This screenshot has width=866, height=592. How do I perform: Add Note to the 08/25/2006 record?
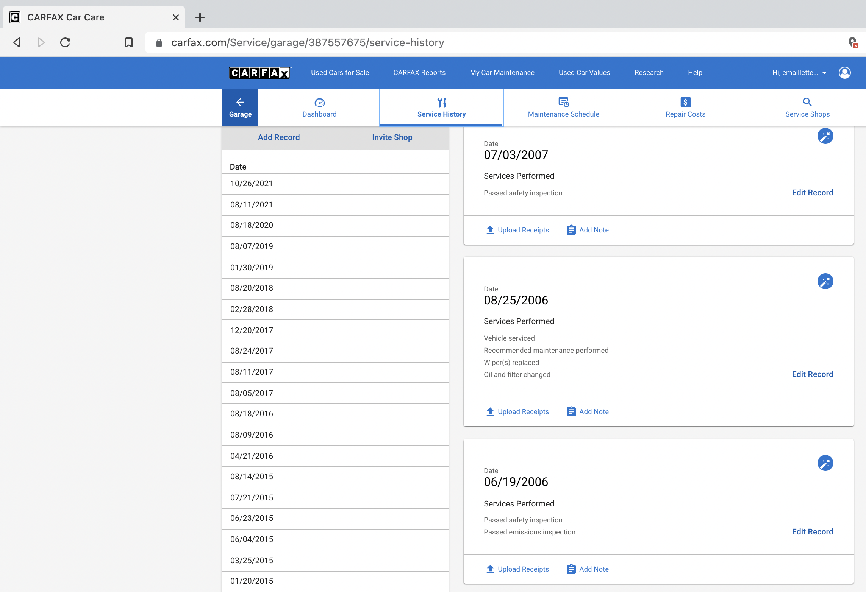(588, 412)
